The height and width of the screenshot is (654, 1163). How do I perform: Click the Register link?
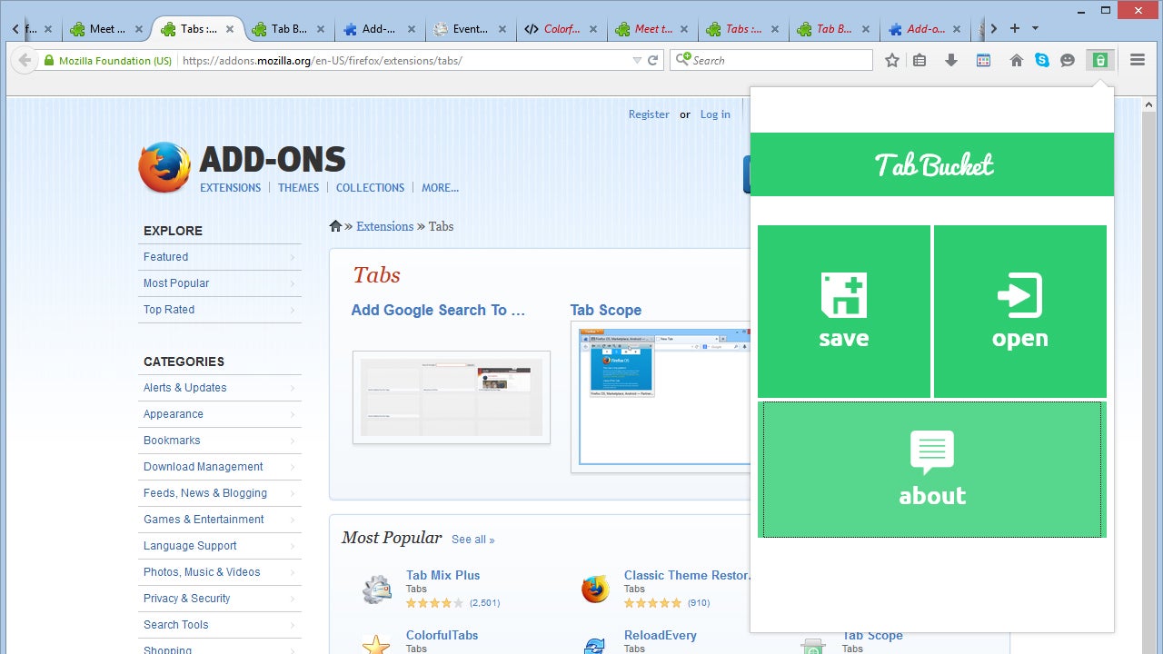(x=649, y=114)
